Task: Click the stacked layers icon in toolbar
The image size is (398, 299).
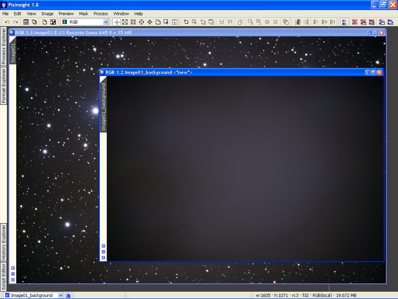Action: click(286, 22)
